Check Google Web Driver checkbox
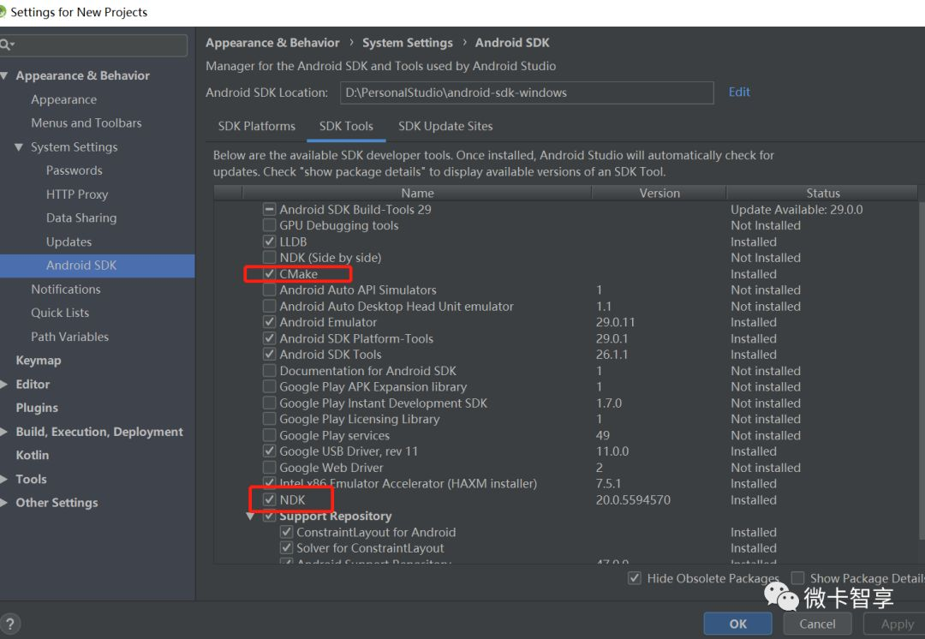This screenshot has height=639, width=925. coord(270,468)
